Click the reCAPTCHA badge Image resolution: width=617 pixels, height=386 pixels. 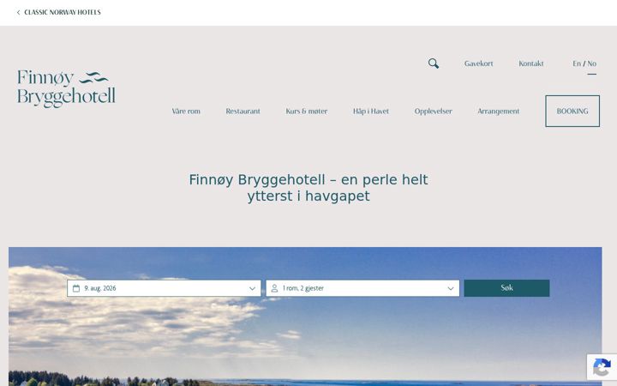tap(602, 367)
